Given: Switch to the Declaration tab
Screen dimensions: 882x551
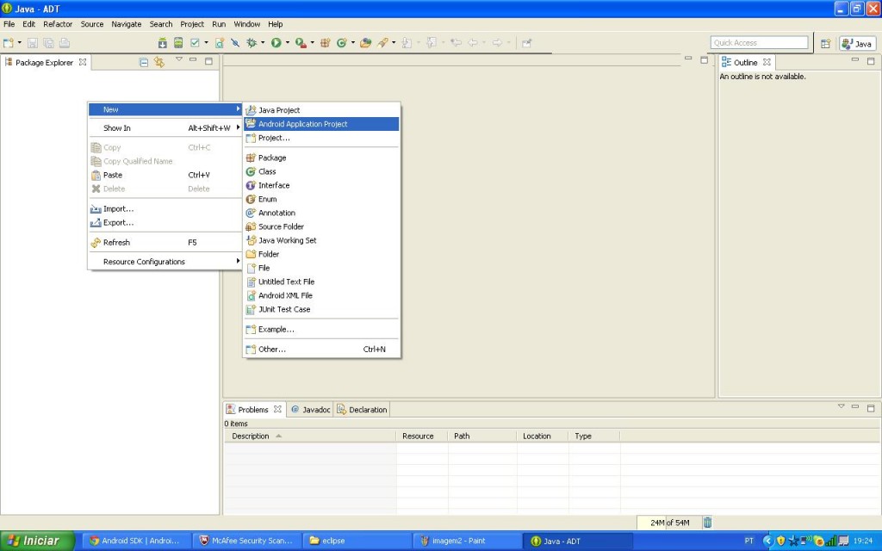Looking at the screenshot, I should 363,410.
